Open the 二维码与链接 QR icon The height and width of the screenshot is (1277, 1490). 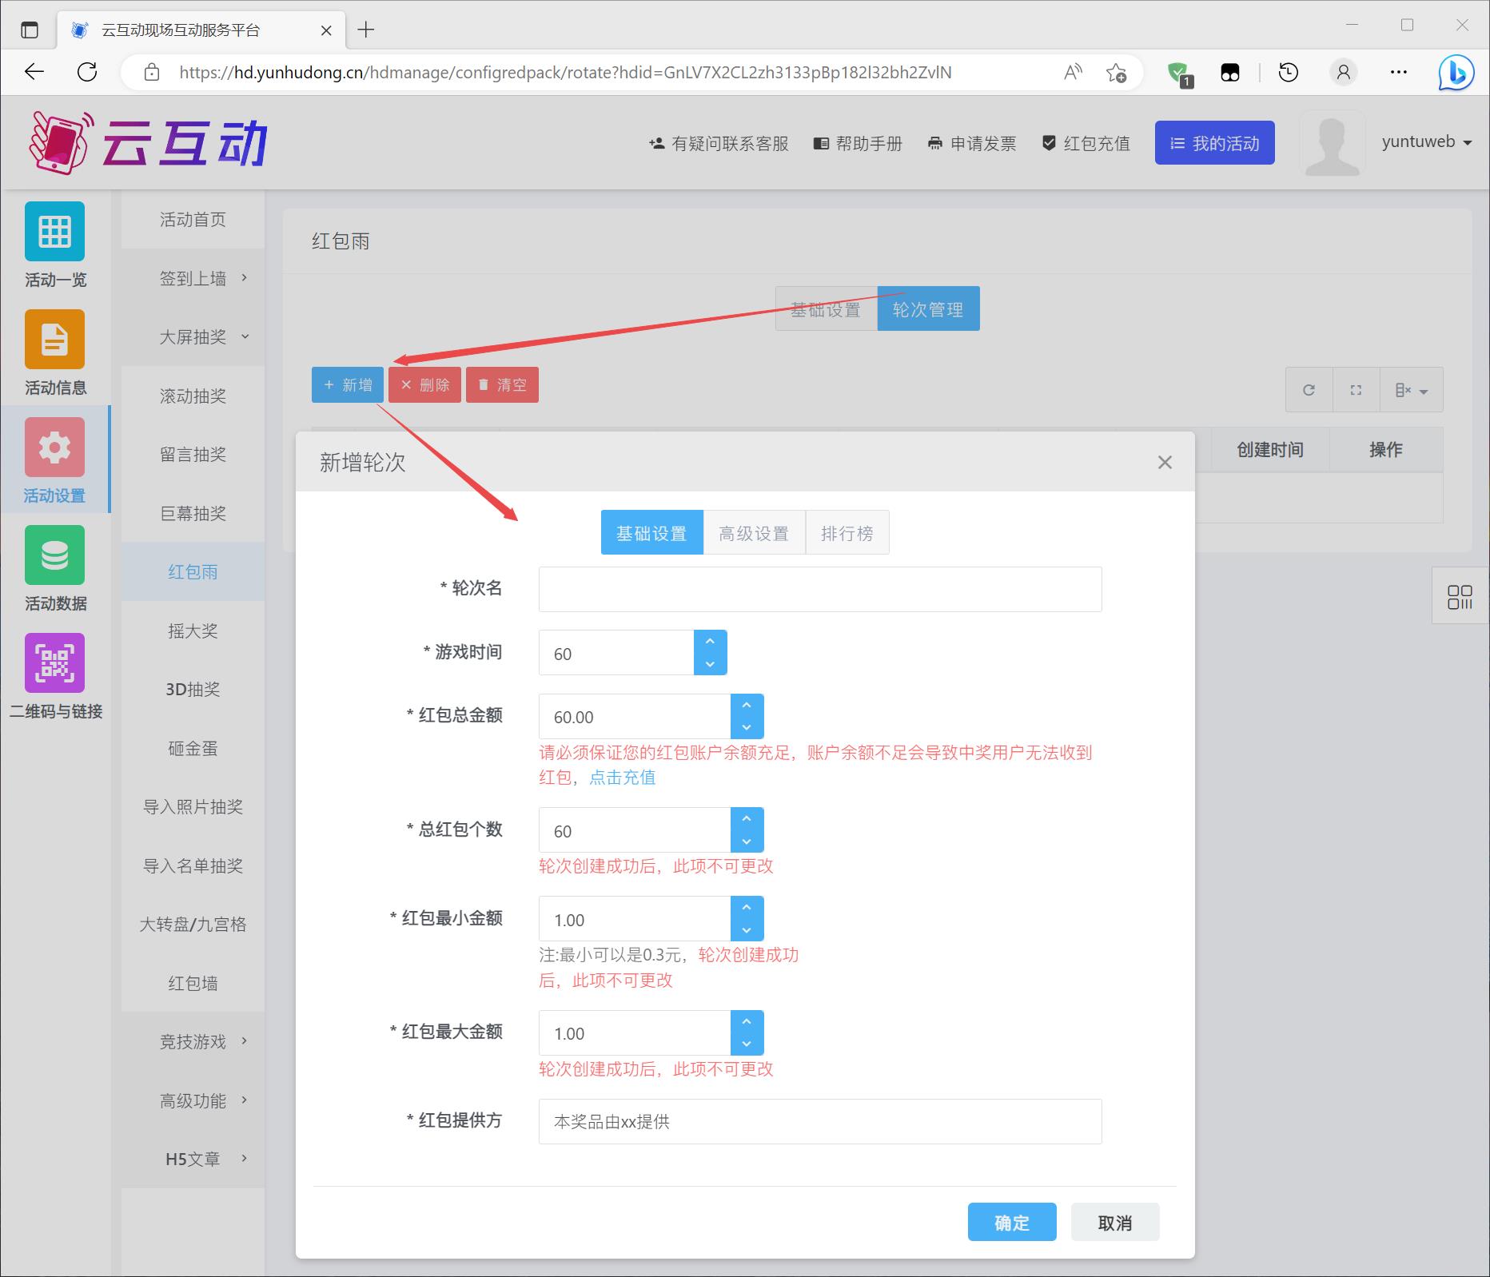pyautogui.click(x=54, y=663)
